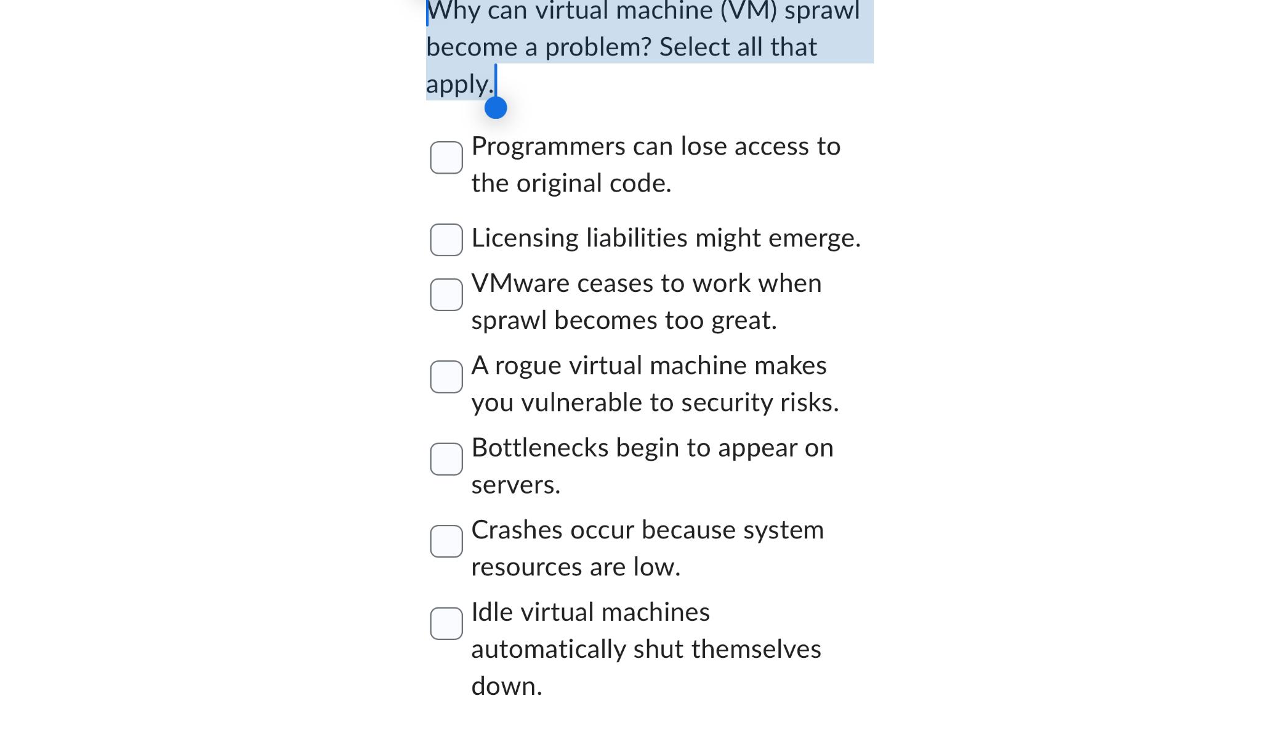Check the 'Idle virtual machines' checkbox
The height and width of the screenshot is (730, 1261).
pos(446,625)
